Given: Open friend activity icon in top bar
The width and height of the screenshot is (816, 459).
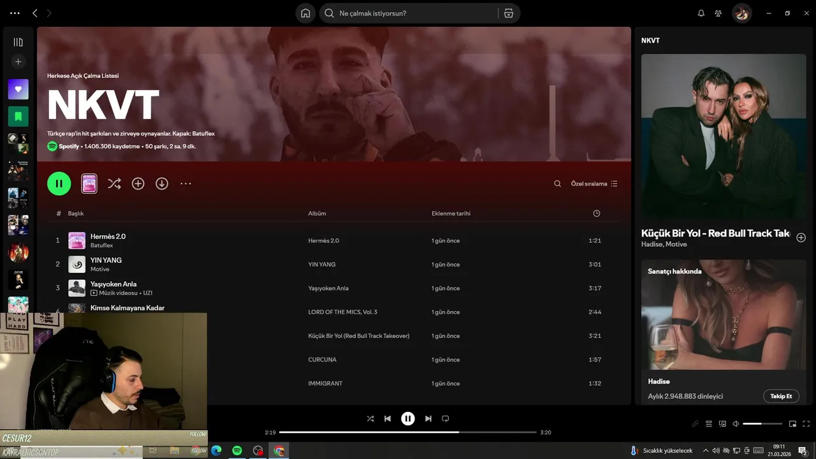Looking at the screenshot, I should pos(718,13).
